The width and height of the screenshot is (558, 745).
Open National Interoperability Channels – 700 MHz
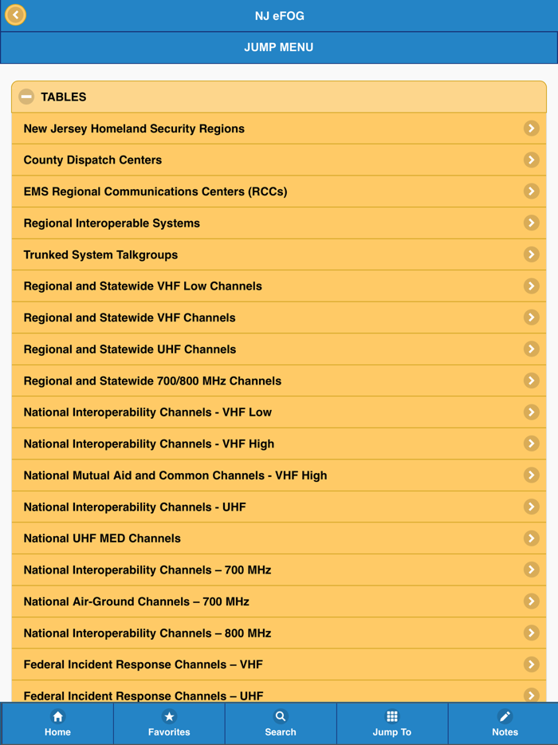(x=279, y=570)
